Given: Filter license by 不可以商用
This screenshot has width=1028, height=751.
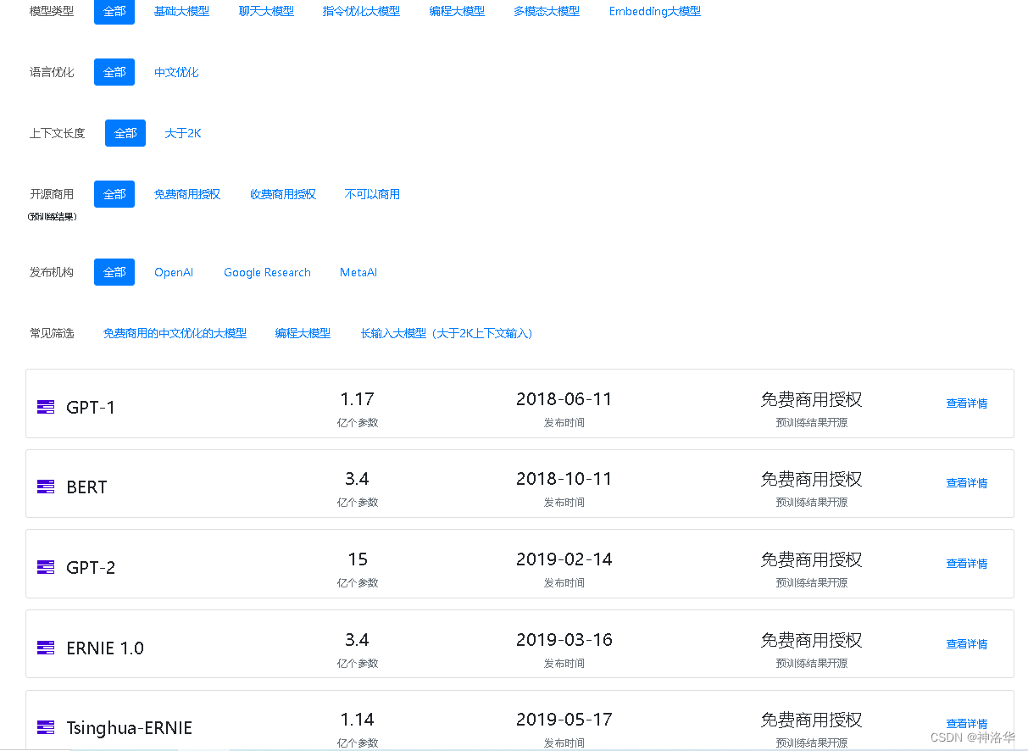Looking at the screenshot, I should tap(372, 195).
